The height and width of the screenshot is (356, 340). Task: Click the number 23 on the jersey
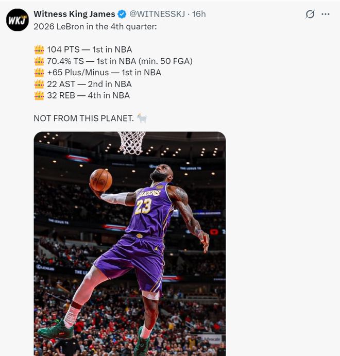tap(143, 206)
